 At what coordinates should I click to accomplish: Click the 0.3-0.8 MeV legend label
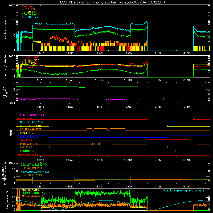pos(30,60)
